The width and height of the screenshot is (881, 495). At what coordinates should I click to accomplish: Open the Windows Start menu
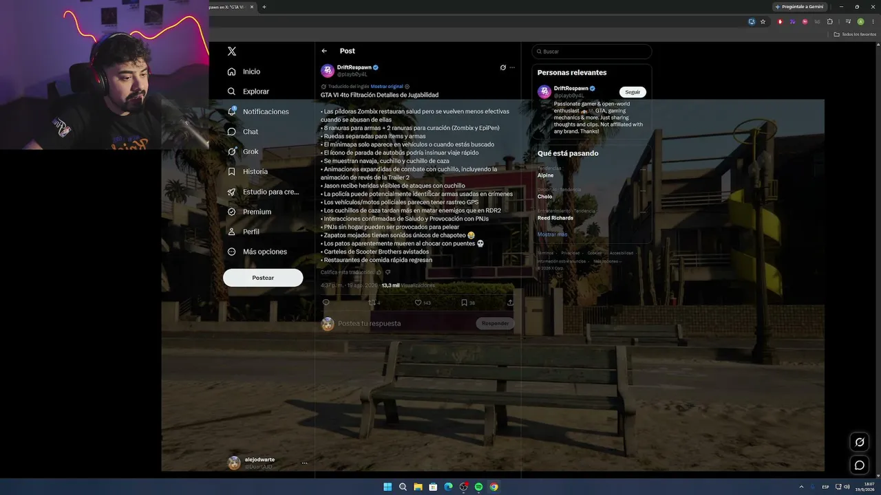[388, 487]
